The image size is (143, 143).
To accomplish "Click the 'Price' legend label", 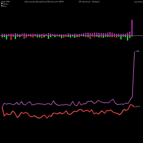I will 5,6.
